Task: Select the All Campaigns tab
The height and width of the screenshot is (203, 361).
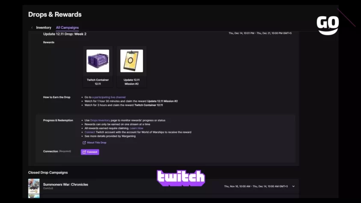Action: tap(67, 28)
